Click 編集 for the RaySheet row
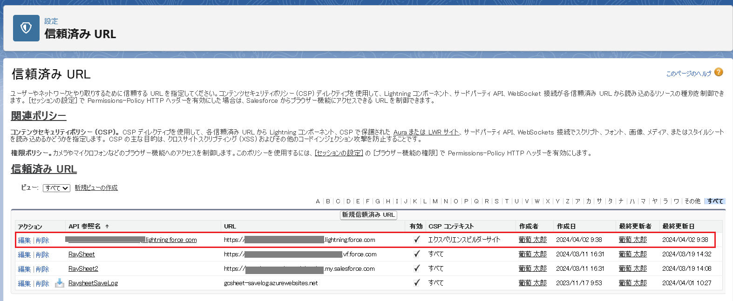Image resolution: width=733 pixels, height=301 pixels. point(24,255)
